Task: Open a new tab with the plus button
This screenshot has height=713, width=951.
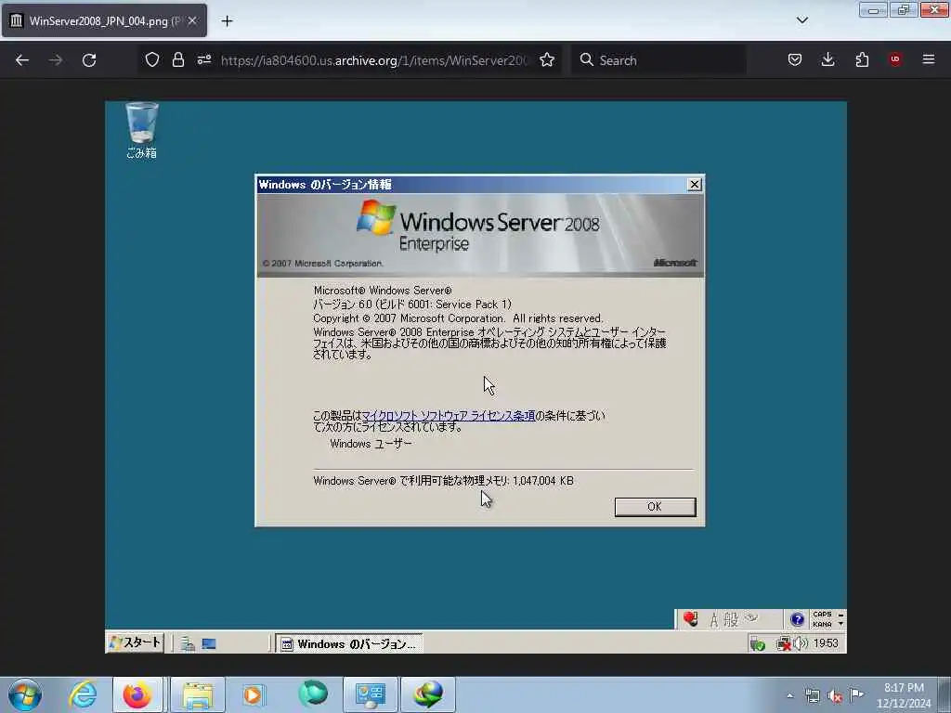Action: (227, 21)
